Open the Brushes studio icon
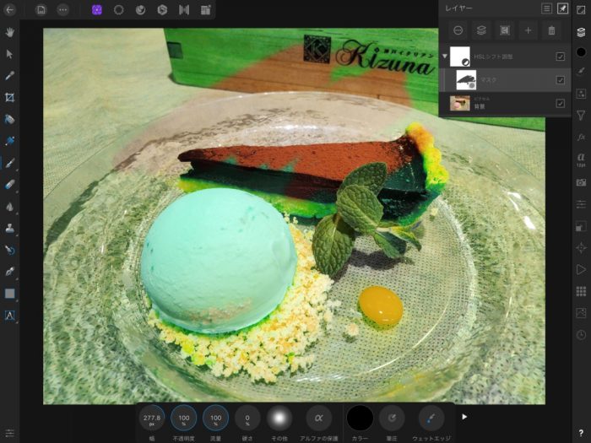591x443 pixels. click(x=581, y=71)
